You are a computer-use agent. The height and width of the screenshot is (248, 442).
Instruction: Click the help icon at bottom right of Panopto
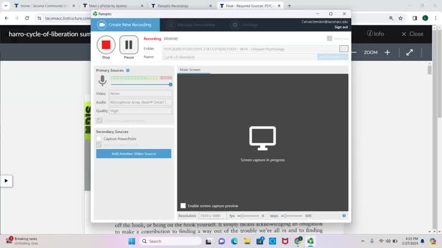click(x=344, y=216)
